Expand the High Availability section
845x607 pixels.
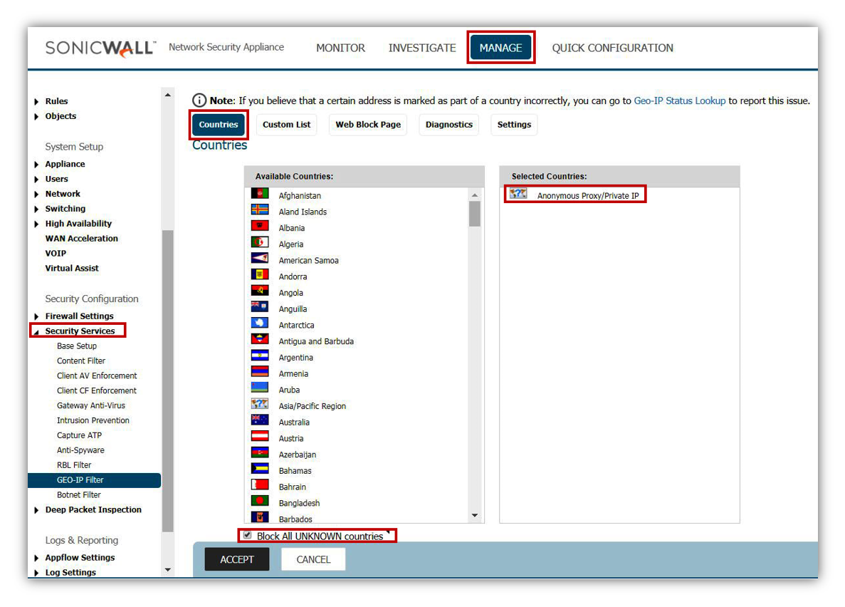click(x=36, y=224)
